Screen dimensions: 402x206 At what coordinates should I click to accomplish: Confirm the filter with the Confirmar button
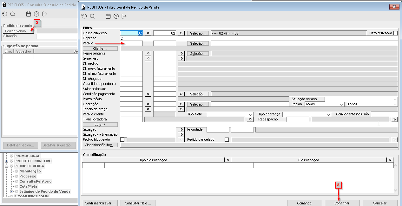342,203
